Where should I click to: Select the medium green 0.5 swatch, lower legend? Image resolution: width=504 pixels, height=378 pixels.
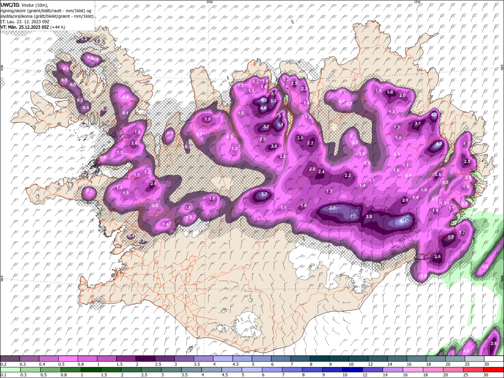click(x=51, y=369)
